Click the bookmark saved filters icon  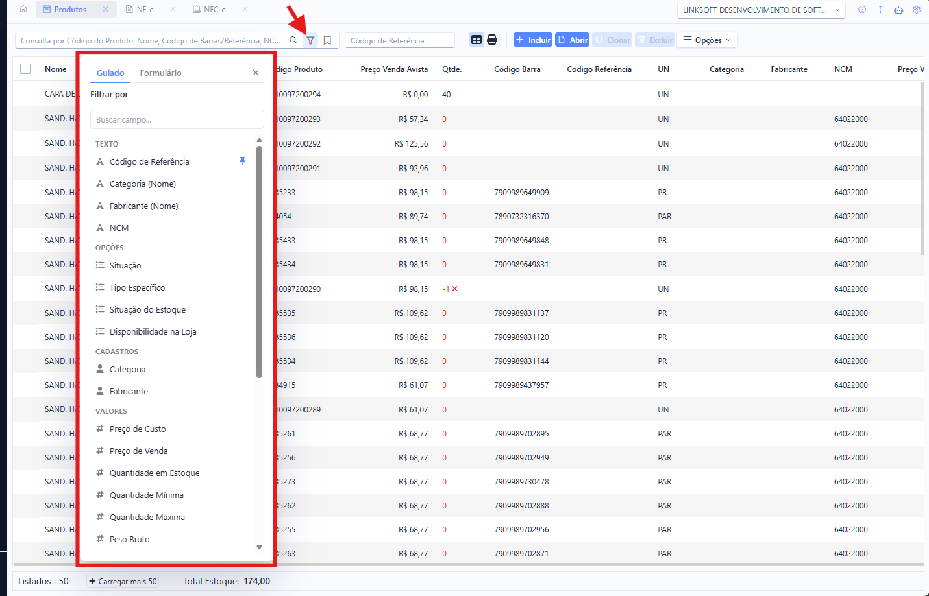[x=327, y=40]
